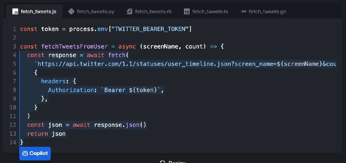Click the Go icon beside fetch_tweets.go
Image resolution: width=346 pixels, height=163 pixels.
[243, 12]
